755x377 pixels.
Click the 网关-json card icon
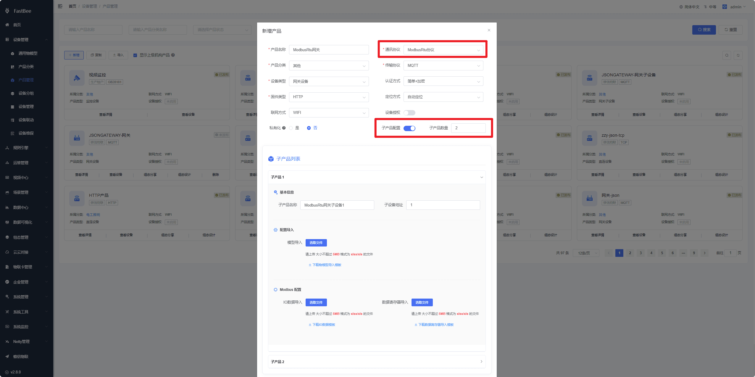tap(590, 199)
